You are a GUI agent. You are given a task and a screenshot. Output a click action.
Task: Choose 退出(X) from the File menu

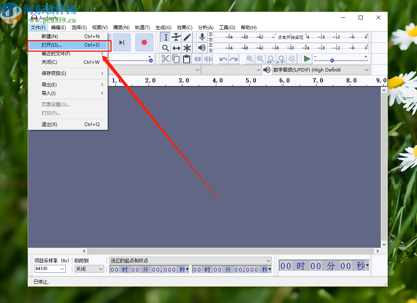click(x=68, y=124)
